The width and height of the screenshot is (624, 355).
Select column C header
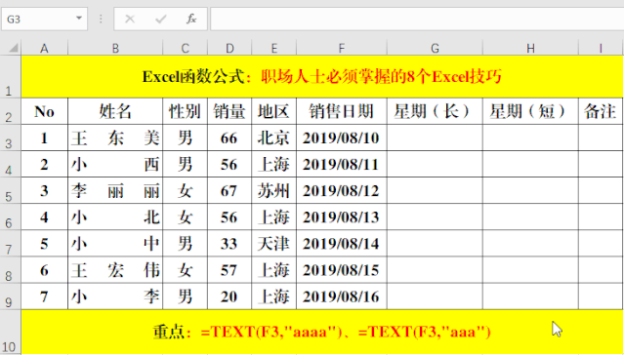(x=185, y=49)
